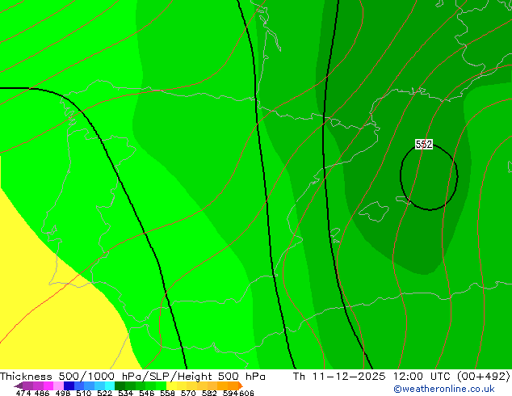Click the legend value 582
512x396 pixels.
pos(209,393)
